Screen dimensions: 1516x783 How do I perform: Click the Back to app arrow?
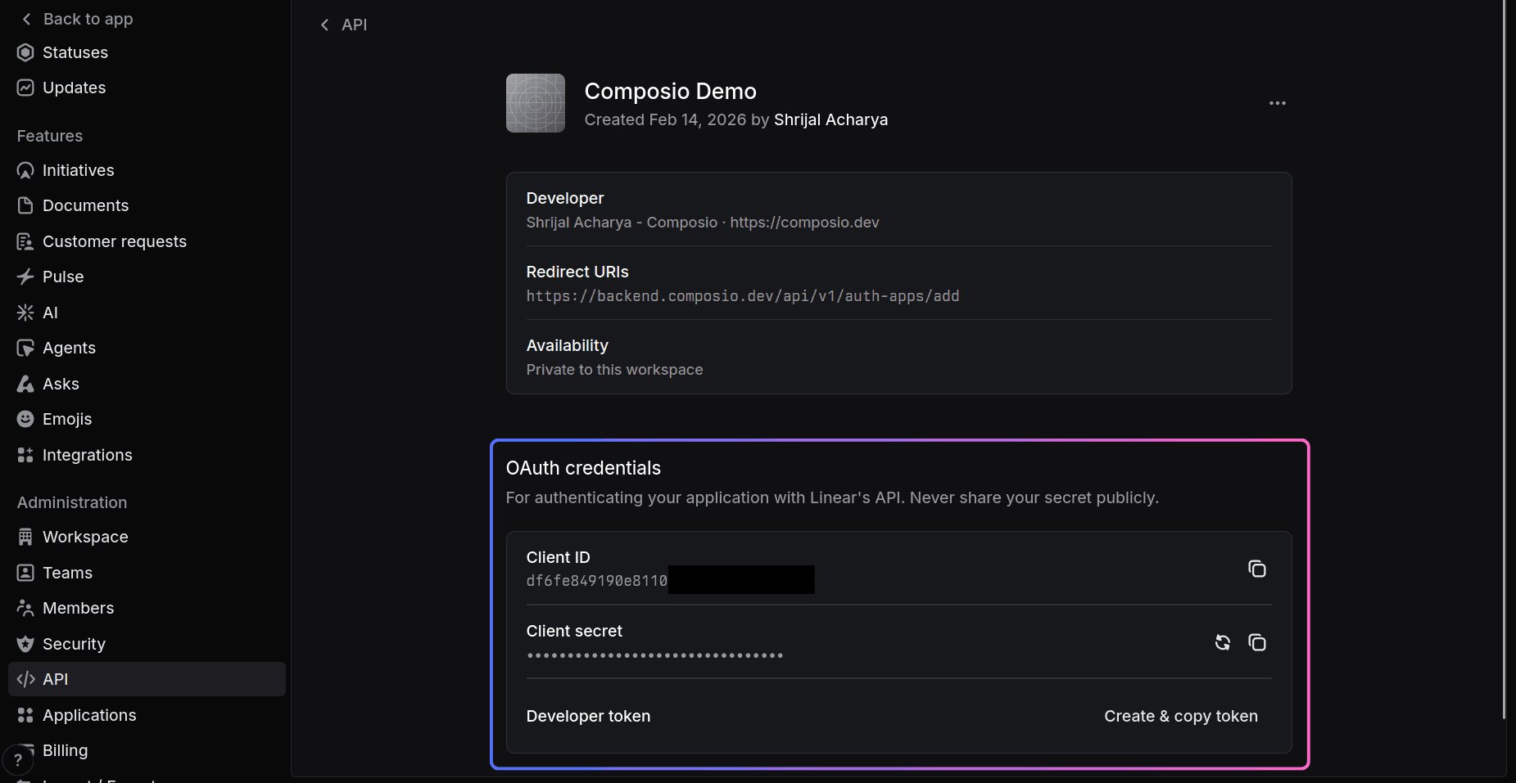[26, 19]
